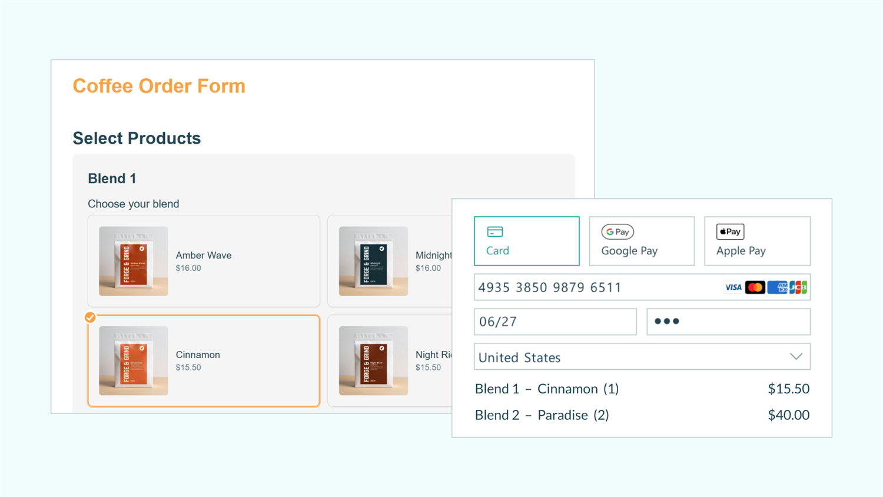Click the Apple Pay logo
The height and width of the screenshot is (497, 883).
coord(729,231)
